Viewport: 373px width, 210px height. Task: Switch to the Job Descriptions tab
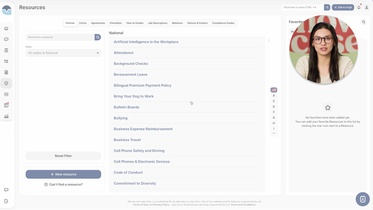click(158, 23)
